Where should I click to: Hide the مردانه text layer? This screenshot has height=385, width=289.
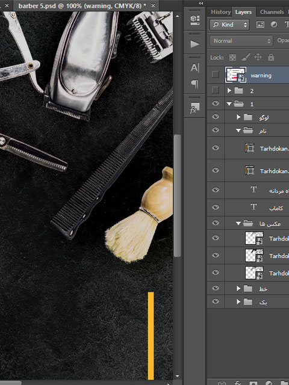(216, 190)
